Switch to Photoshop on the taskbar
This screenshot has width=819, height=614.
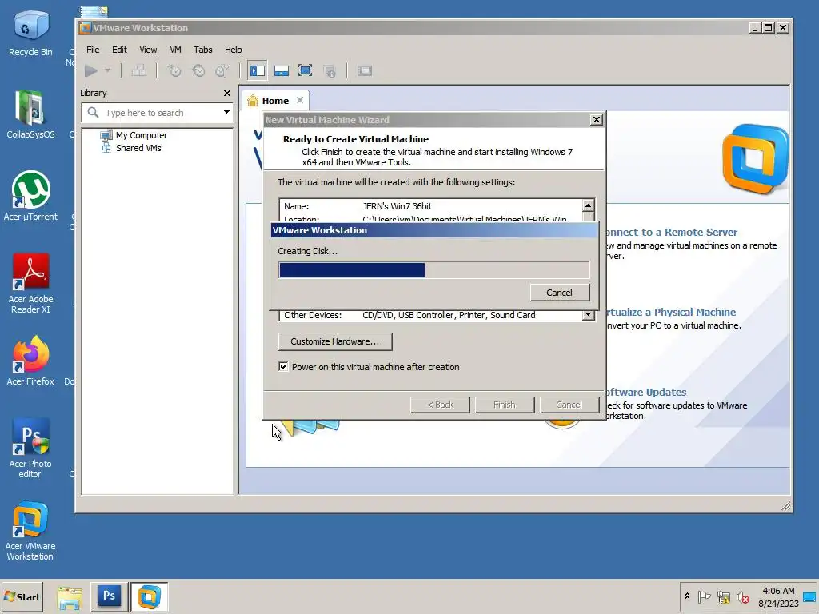point(109,596)
